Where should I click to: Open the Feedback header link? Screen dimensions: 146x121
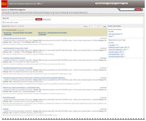119,4
